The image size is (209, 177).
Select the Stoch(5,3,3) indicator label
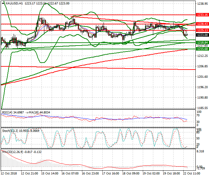10,131
